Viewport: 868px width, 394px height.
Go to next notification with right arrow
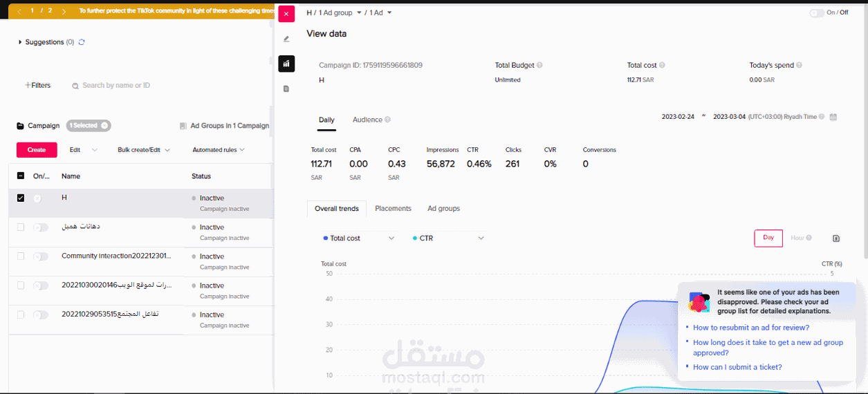point(64,11)
